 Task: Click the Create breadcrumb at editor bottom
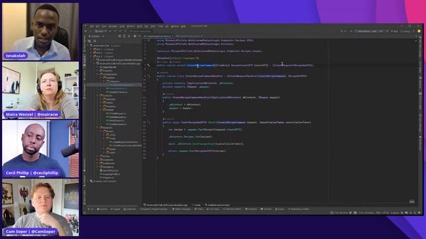196,205
